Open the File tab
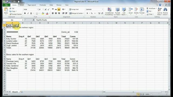 6,5
